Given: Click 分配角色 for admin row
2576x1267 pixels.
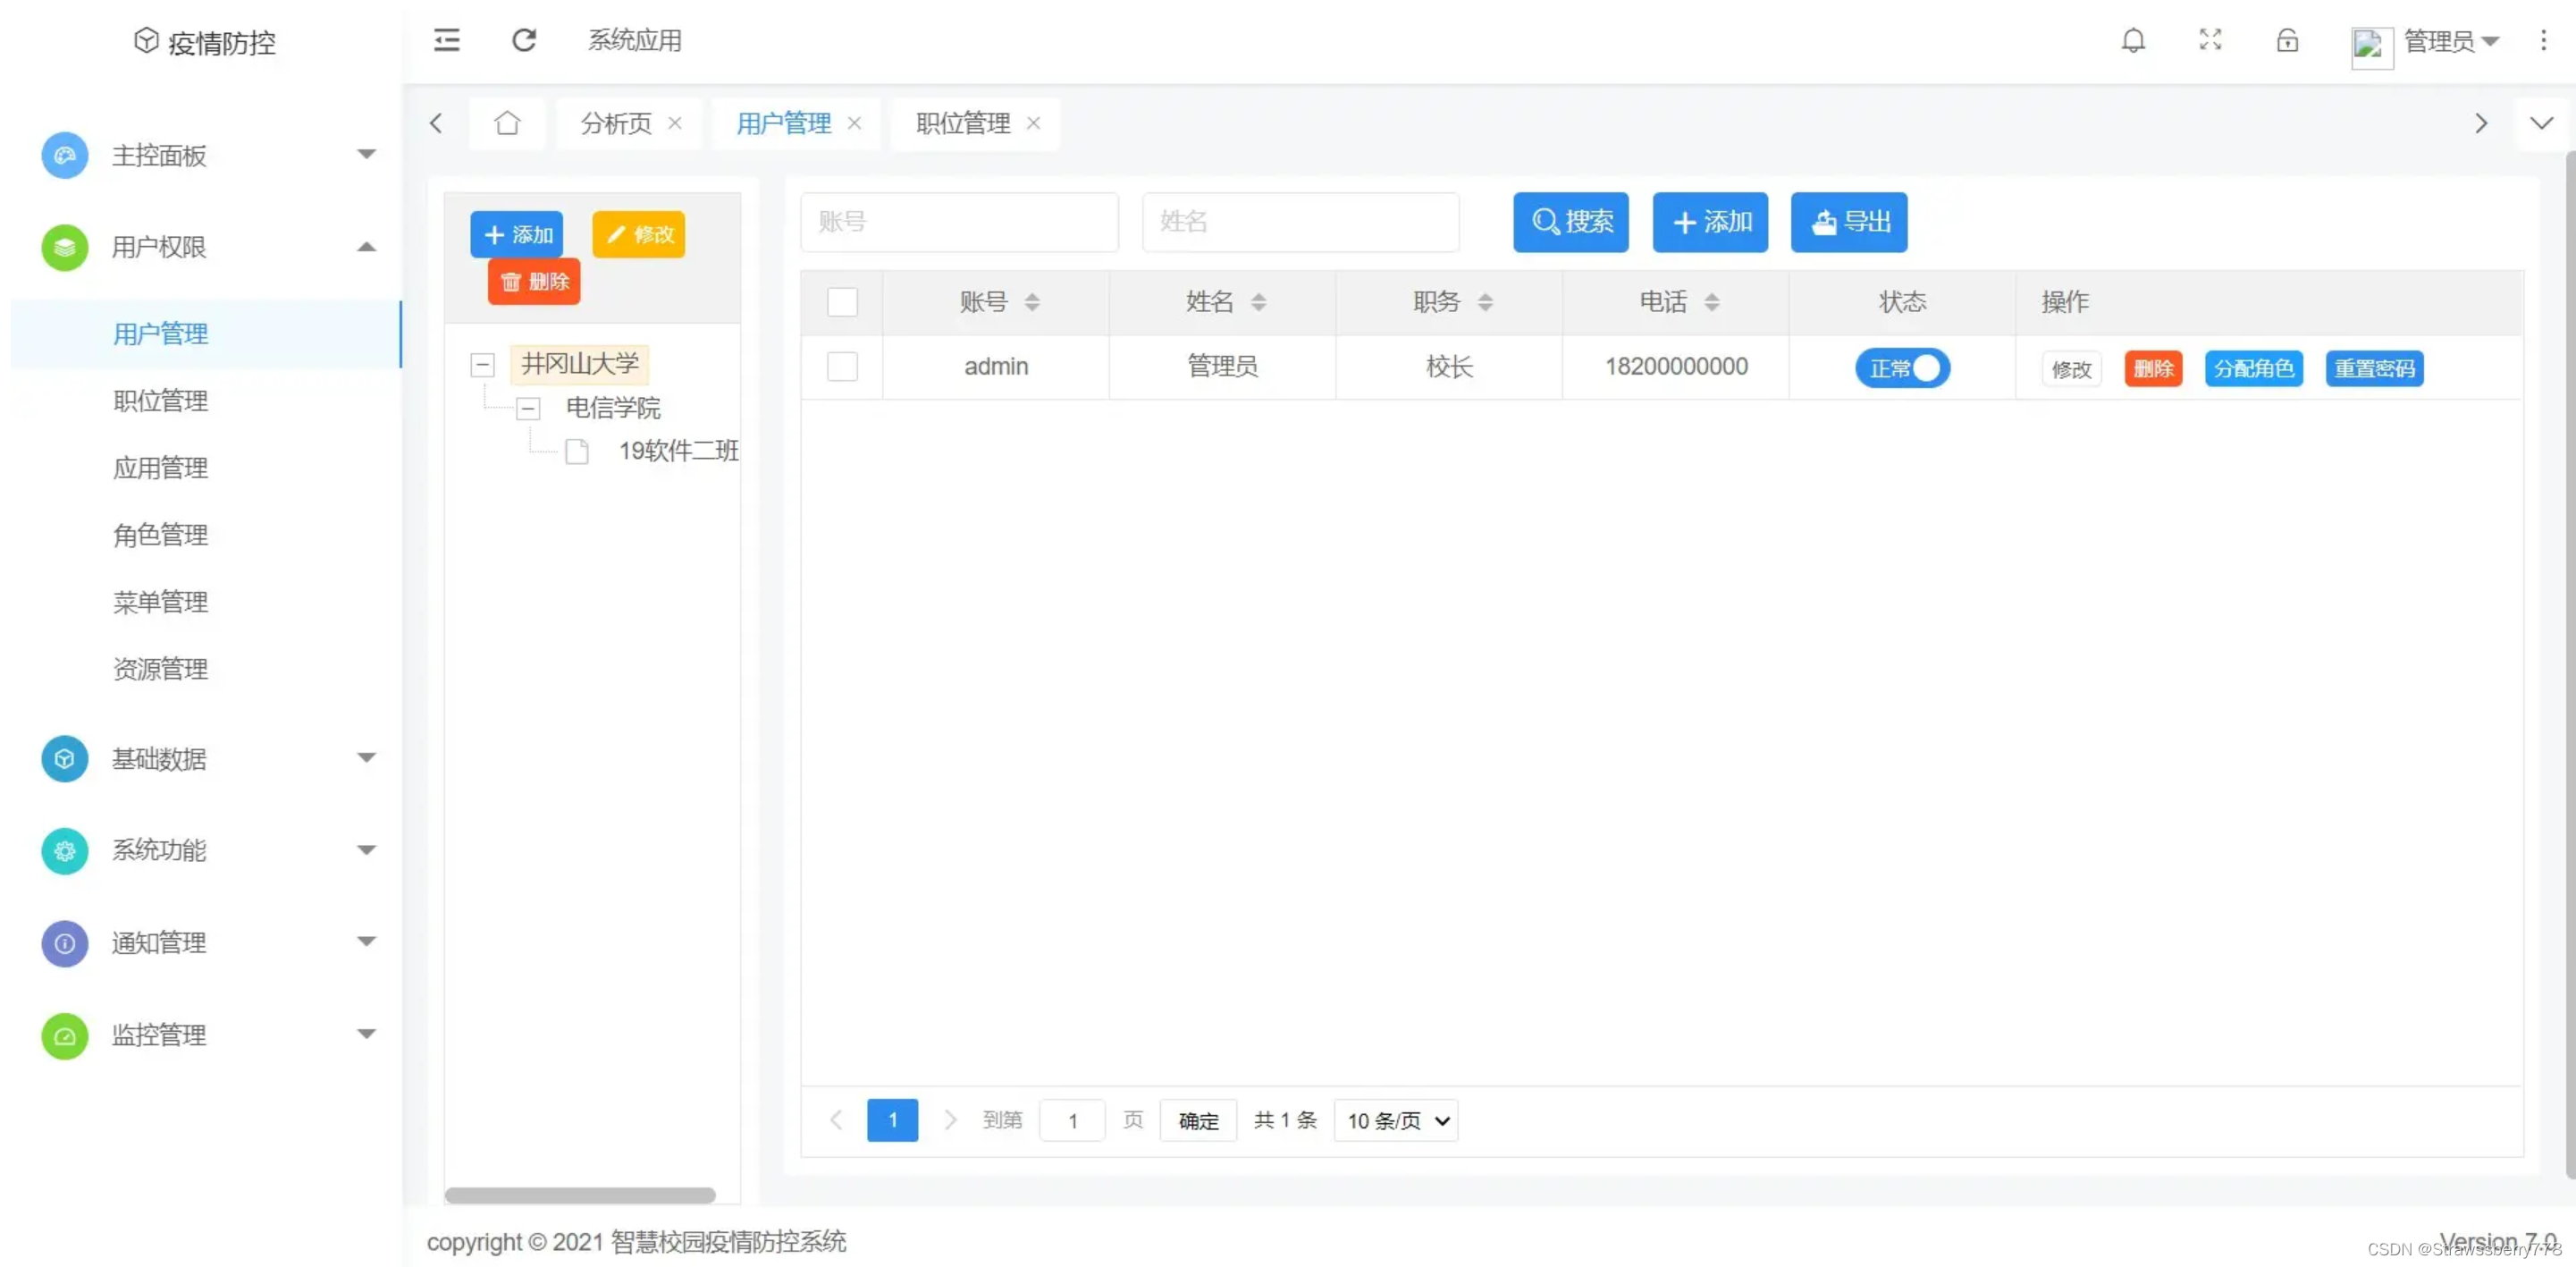Looking at the screenshot, I should [x=2254, y=368].
